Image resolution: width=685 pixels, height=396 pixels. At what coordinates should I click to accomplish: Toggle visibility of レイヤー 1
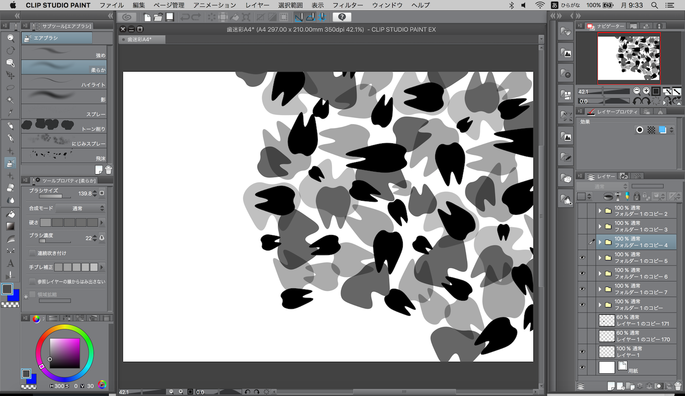582,352
